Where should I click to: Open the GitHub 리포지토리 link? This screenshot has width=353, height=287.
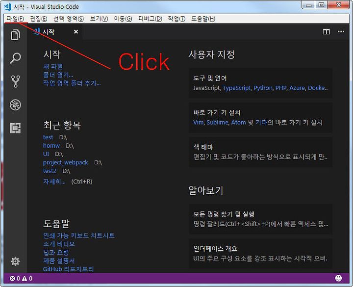(x=68, y=269)
